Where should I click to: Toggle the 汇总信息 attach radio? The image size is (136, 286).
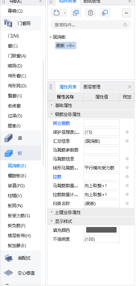click(127, 141)
